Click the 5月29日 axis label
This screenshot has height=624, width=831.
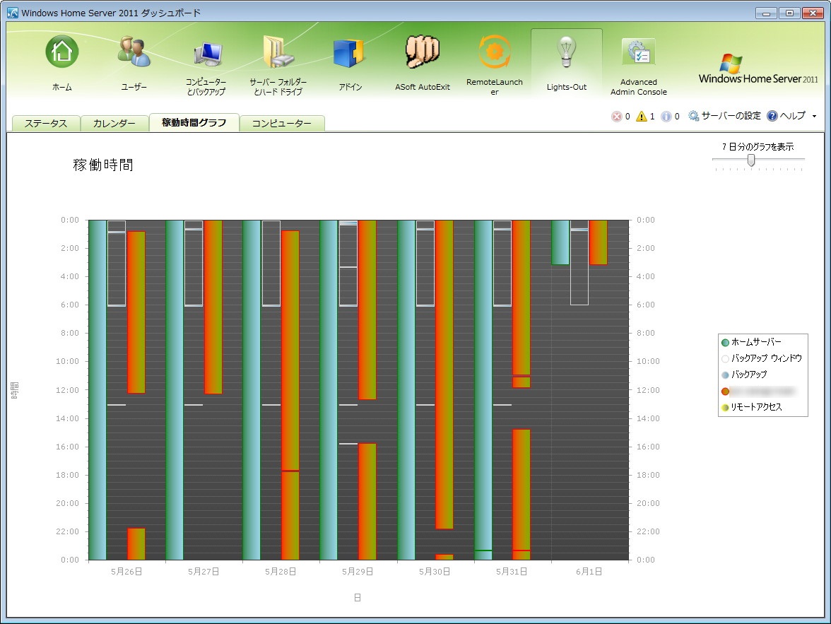point(358,572)
